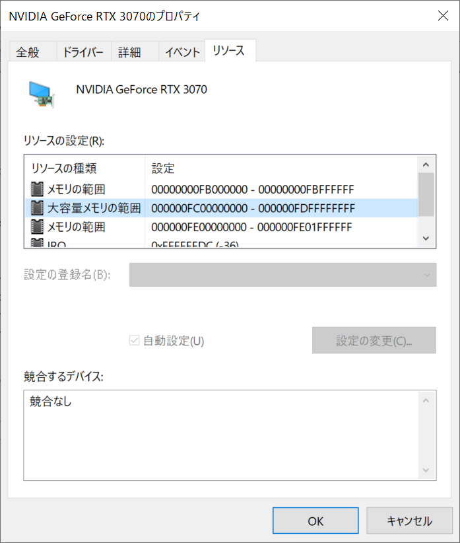This screenshot has height=543, width=460.
Task: Click the キャンセル button
Action: tap(409, 521)
